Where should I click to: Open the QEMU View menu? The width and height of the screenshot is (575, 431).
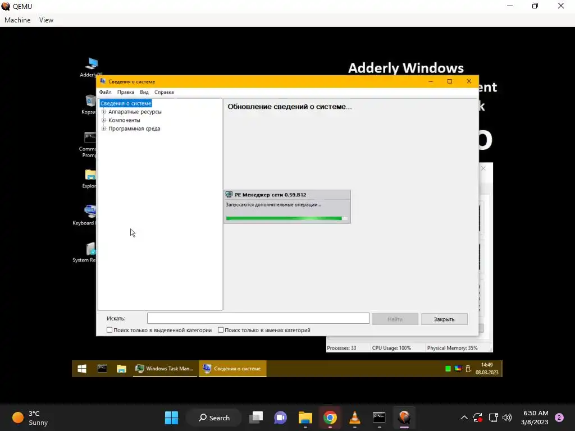(x=46, y=20)
